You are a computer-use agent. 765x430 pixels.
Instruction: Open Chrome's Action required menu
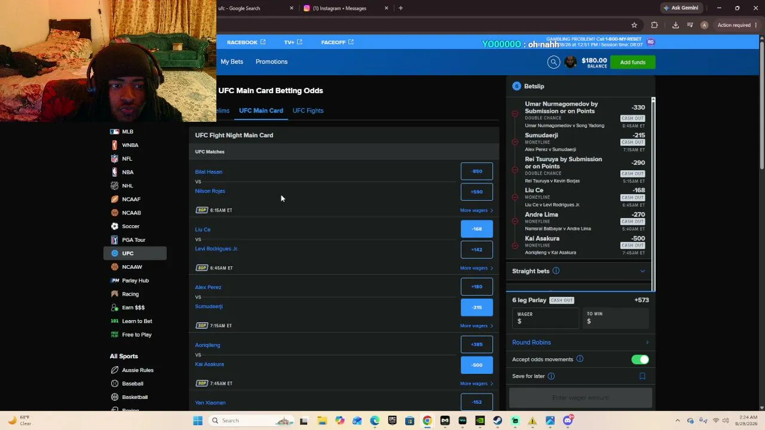pyautogui.click(x=738, y=25)
